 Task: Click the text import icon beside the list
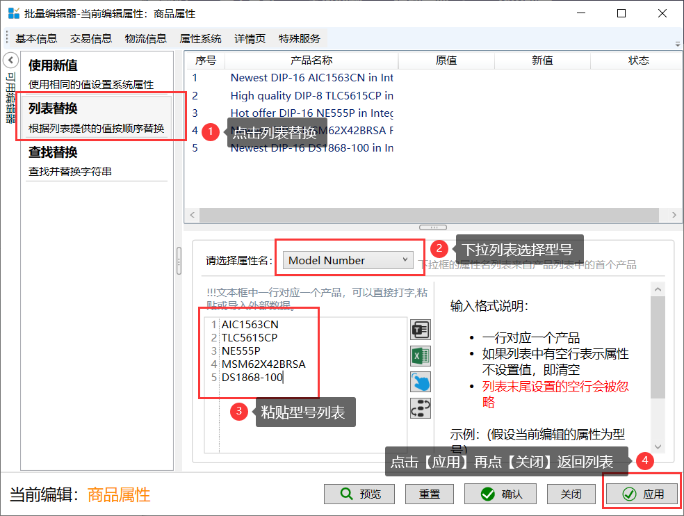coord(421,329)
